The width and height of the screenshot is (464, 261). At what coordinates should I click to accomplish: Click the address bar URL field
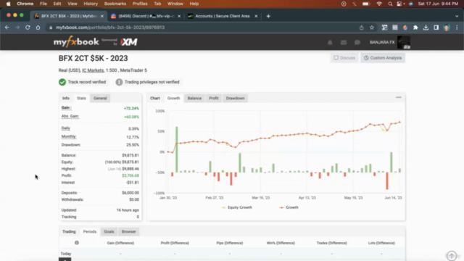pos(204,28)
